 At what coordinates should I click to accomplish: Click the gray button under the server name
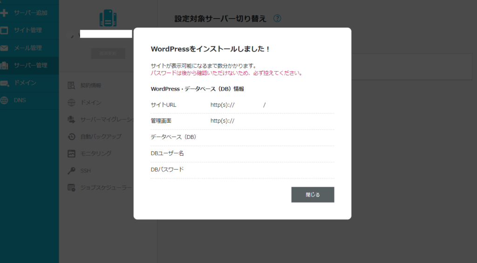pos(108,53)
